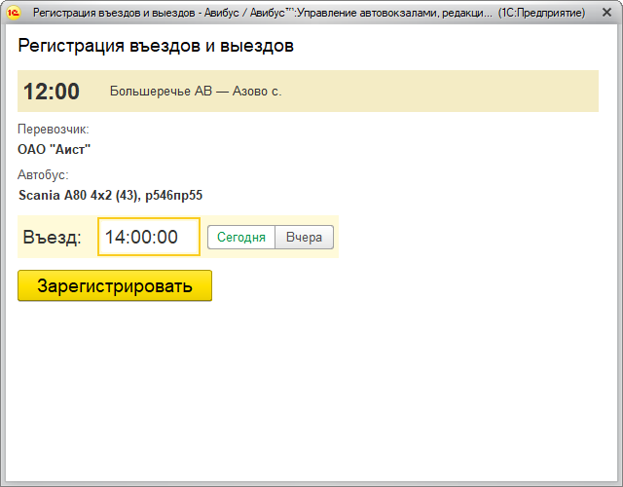Click hours part of entry time 14:00:00
Image resolution: width=623 pixels, height=487 pixels.
pyautogui.click(x=115, y=237)
